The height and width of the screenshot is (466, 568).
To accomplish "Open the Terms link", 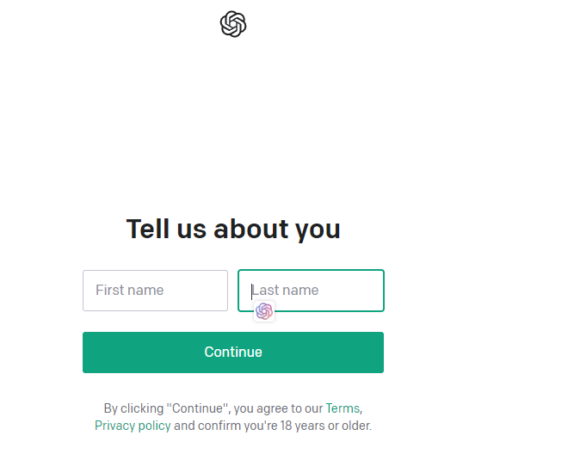I will pyautogui.click(x=343, y=408).
